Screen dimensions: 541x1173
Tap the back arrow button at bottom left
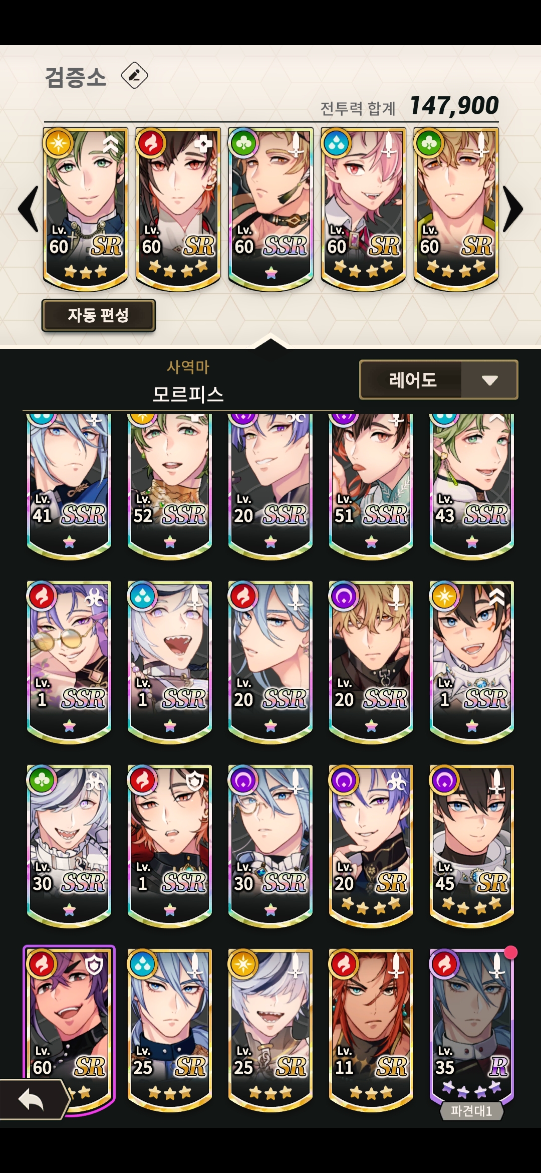[x=33, y=1100]
